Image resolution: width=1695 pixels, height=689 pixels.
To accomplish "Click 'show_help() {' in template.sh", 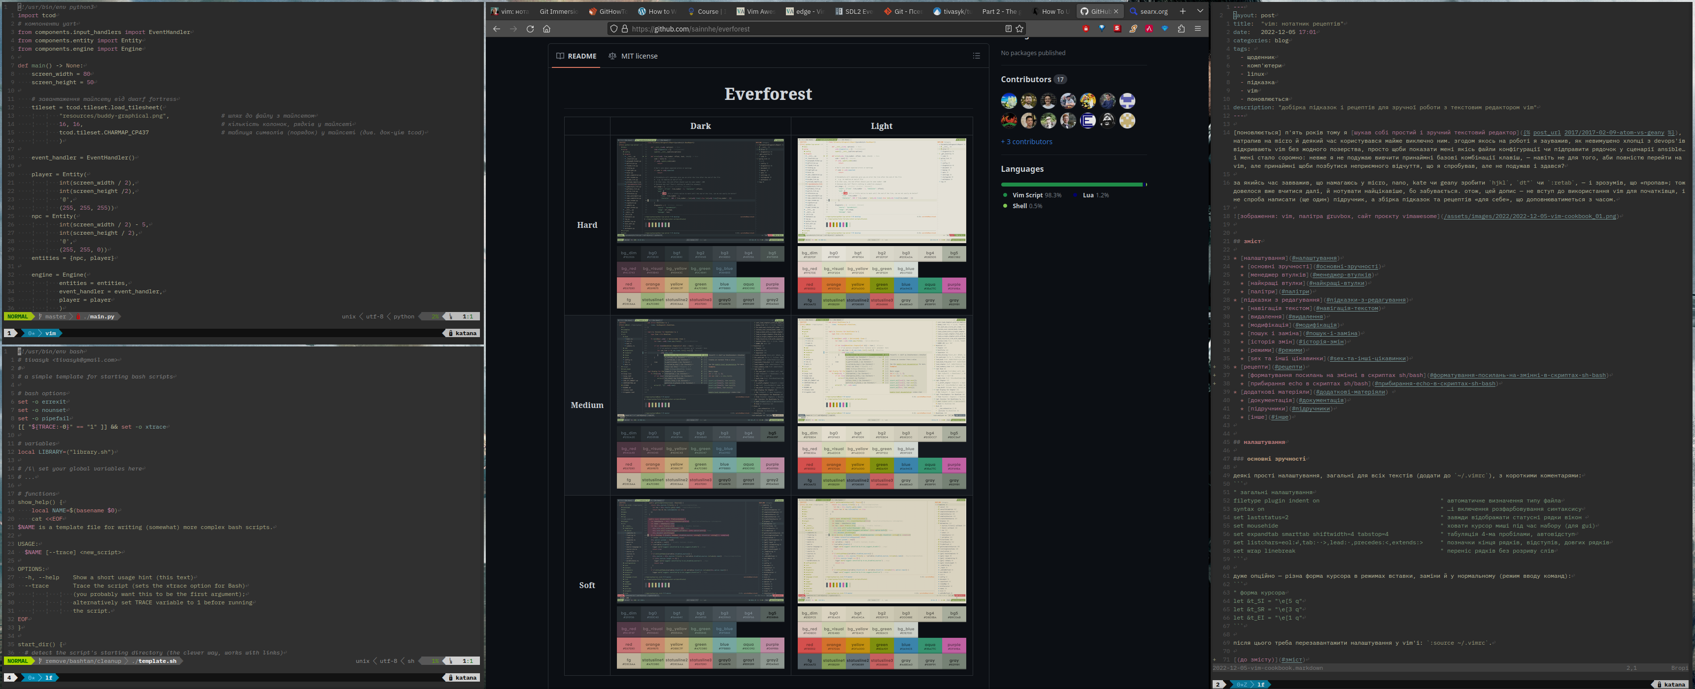I will click(x=40, y=502).
